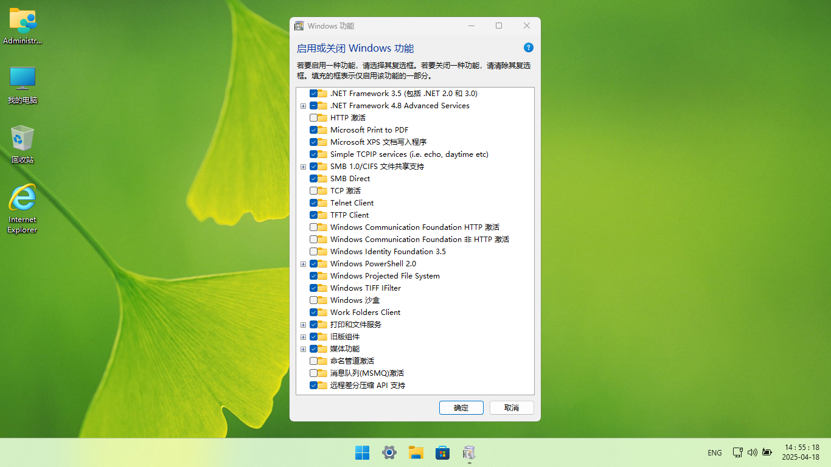Uncheck the .NET Framework 3.5 checkbox
The width and height of the screenshot is (831, 467).
coord(313,93)
